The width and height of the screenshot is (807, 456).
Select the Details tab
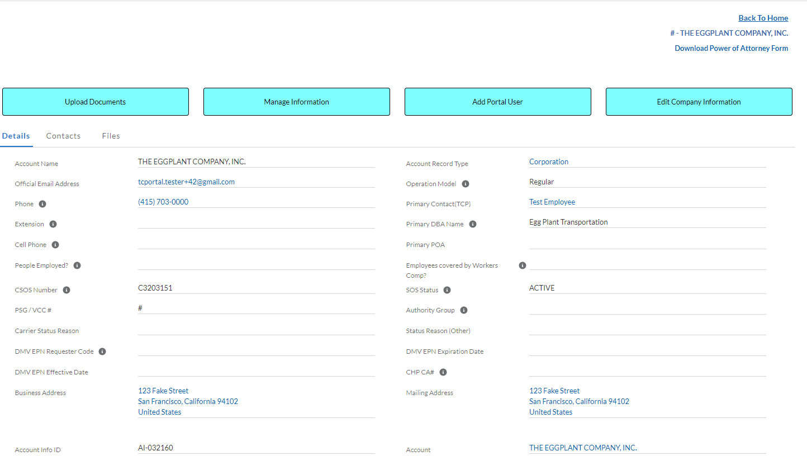click(x=16, y=136)
